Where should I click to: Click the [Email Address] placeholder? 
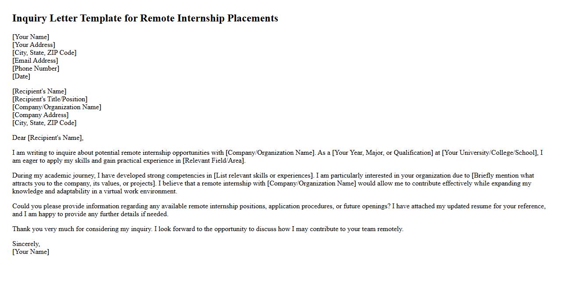click(x=35, y=61)
